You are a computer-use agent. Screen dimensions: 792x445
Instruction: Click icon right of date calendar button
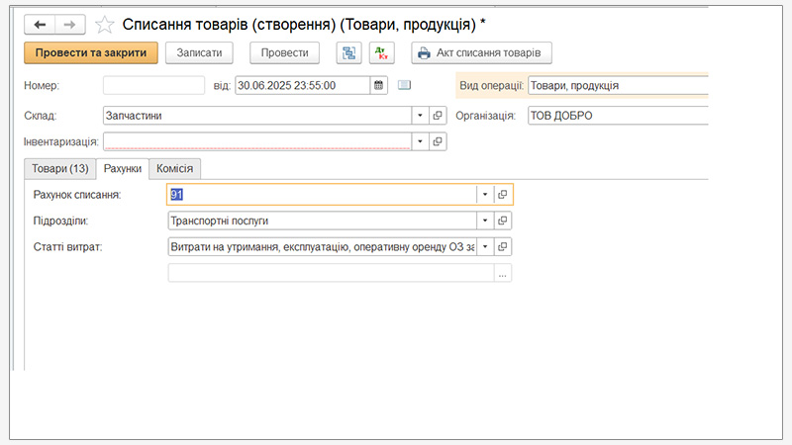pos(404,85)
